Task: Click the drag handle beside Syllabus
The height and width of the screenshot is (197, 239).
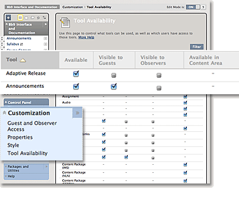Action: click(2, 44)
